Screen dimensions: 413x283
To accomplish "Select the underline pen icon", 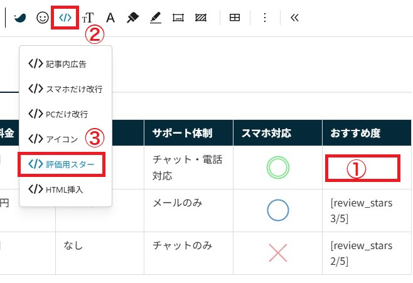I will point(156,18).
